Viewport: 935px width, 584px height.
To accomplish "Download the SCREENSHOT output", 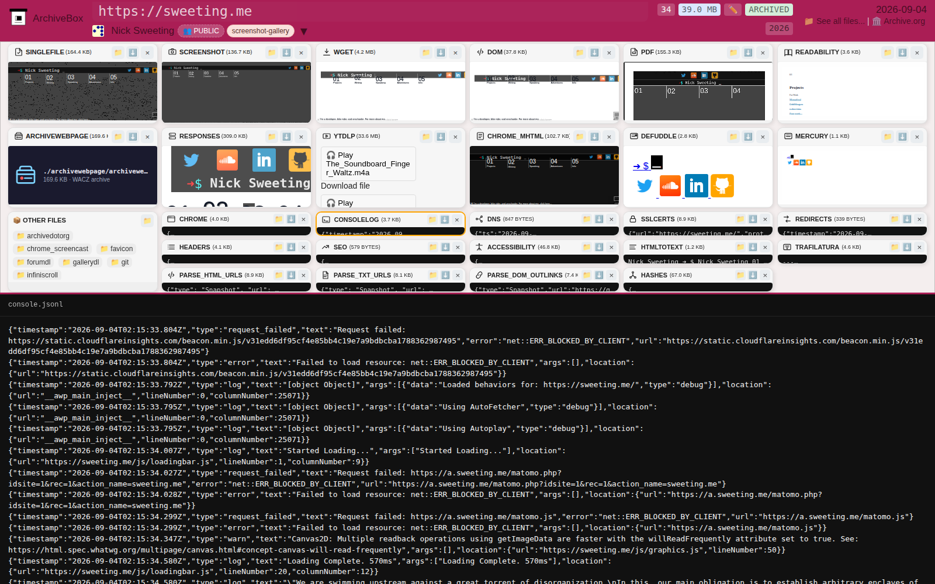I will 286,53.
